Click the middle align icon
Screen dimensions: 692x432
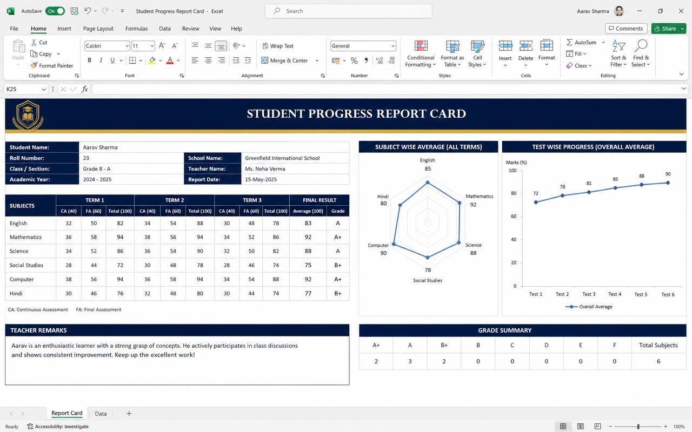click(x=208, y=46)
